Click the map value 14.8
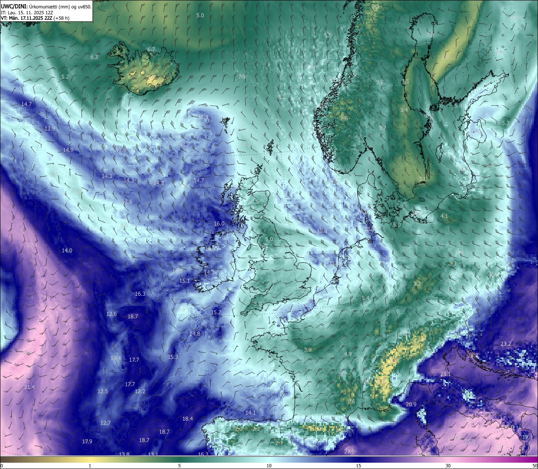Screen dimensions: 538x469 (195, 334)
